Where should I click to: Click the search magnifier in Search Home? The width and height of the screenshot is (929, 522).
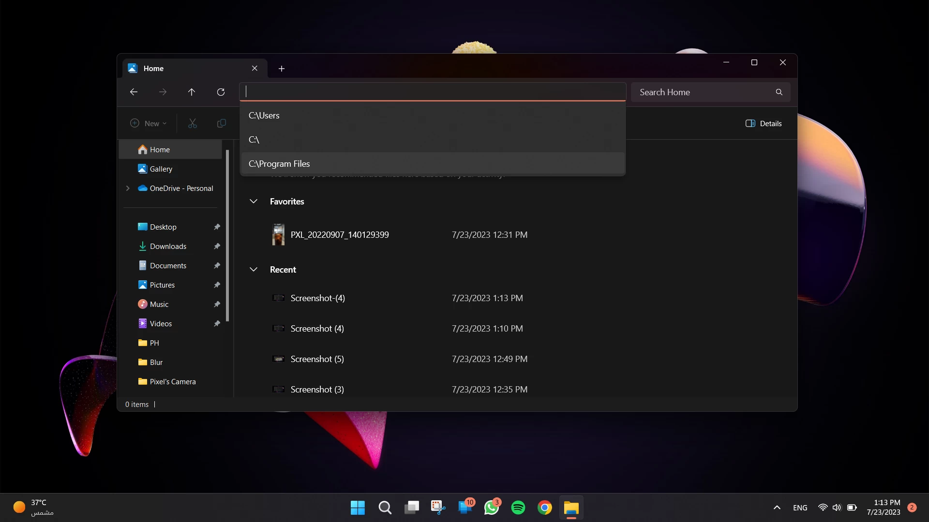point(779,92)
